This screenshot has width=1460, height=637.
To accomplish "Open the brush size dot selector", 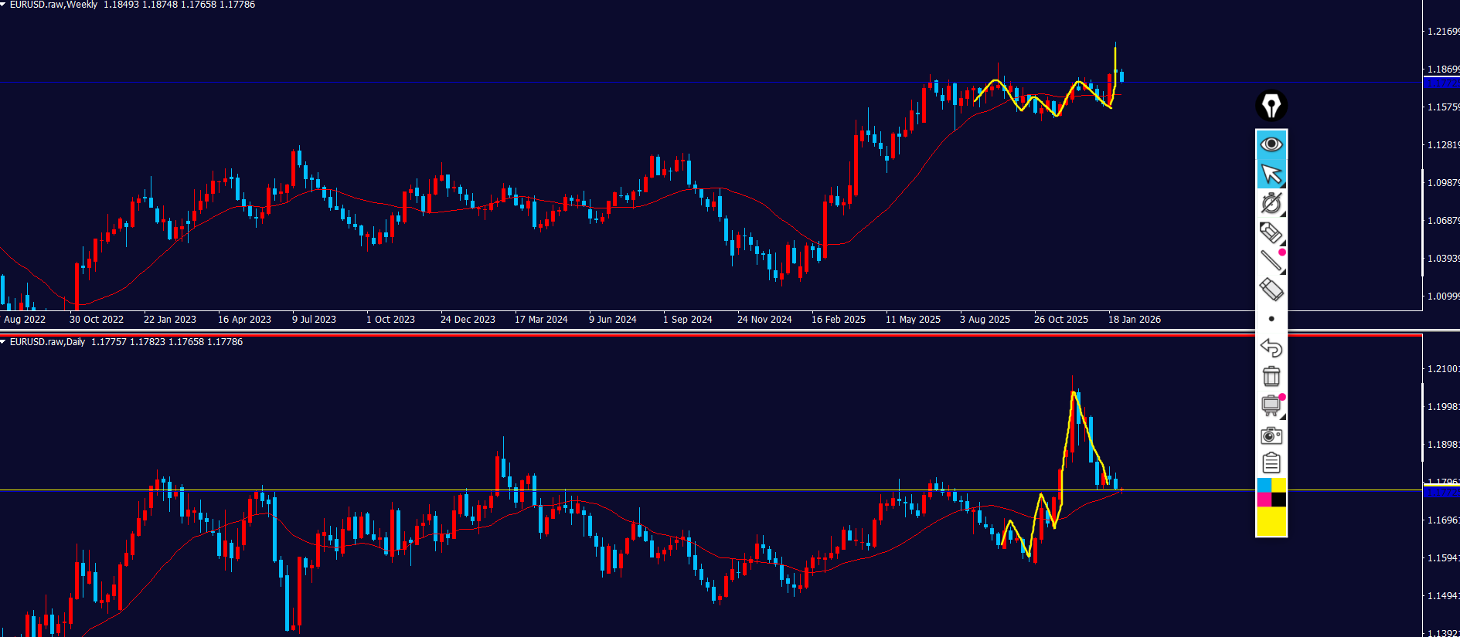I will (1271, 319).
